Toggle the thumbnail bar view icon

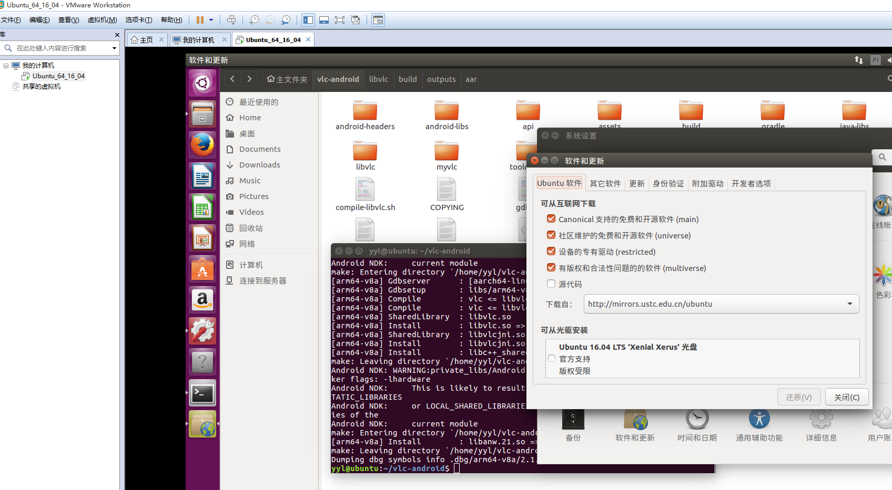(324, 20)
